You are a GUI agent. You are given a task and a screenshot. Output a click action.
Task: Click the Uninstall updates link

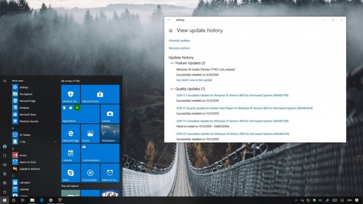pos(179,41)
